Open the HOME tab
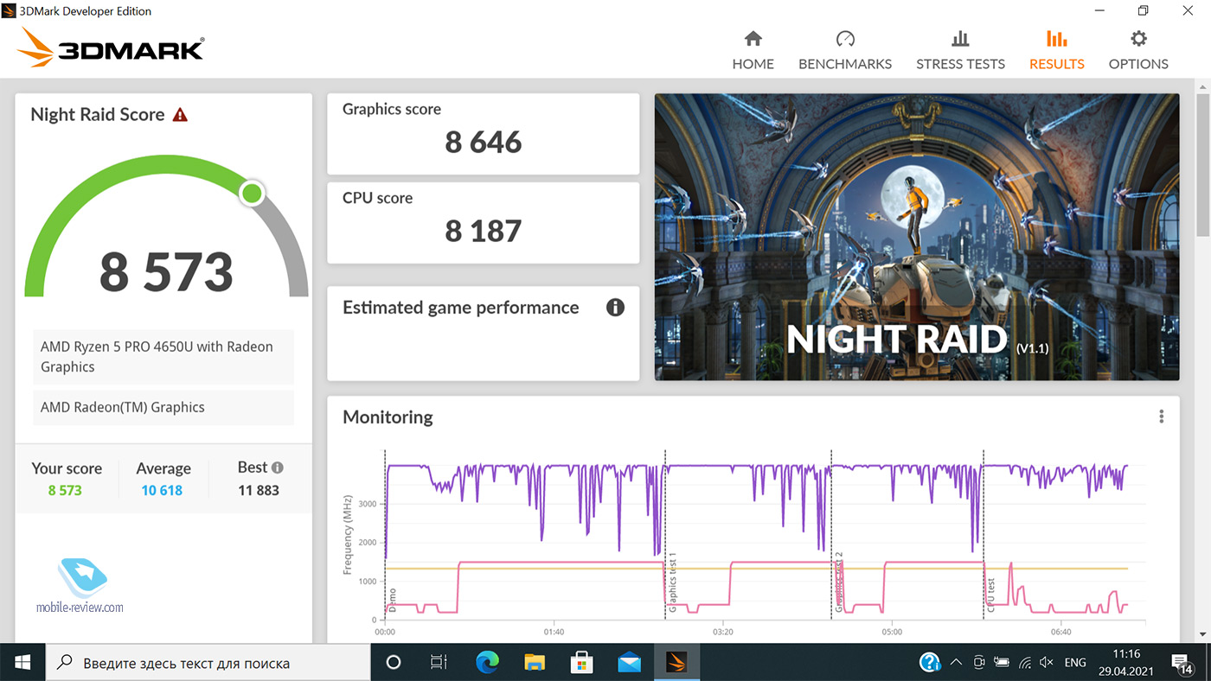1211x681 pixels. [753, 50]
